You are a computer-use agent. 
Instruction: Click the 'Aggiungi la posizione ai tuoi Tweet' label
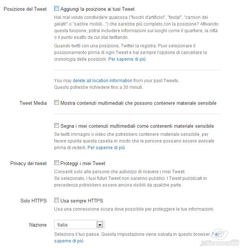click(97, 9)
